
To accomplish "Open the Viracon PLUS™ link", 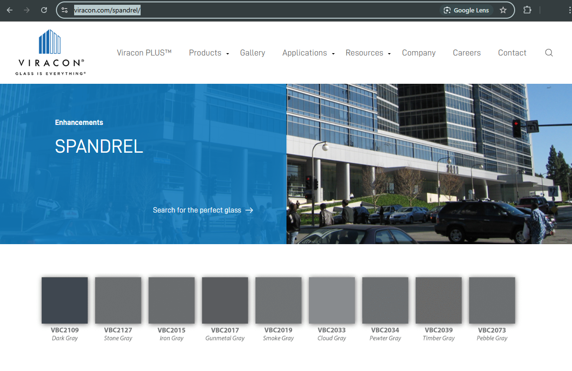I will 144,53.
